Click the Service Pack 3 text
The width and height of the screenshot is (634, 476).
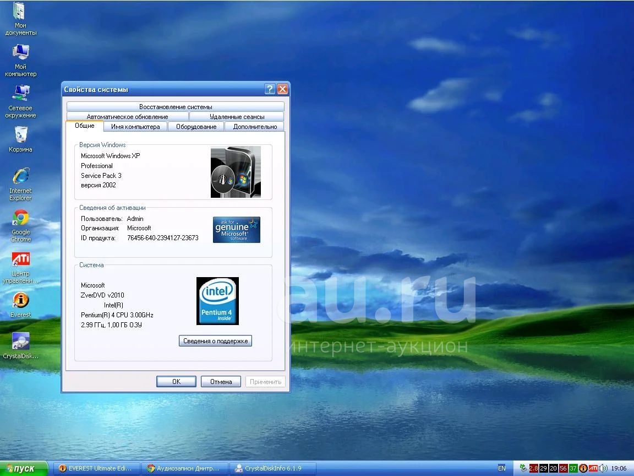[101, 176]
